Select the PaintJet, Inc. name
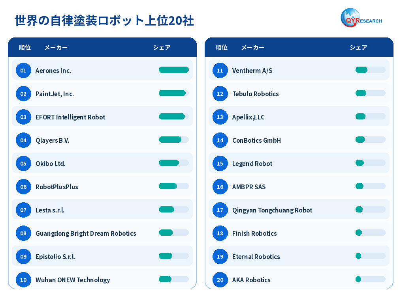 [x=55, y=94]
